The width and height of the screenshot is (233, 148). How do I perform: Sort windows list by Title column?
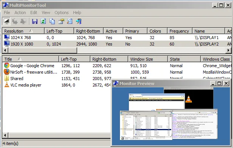(x=31, y=59)
